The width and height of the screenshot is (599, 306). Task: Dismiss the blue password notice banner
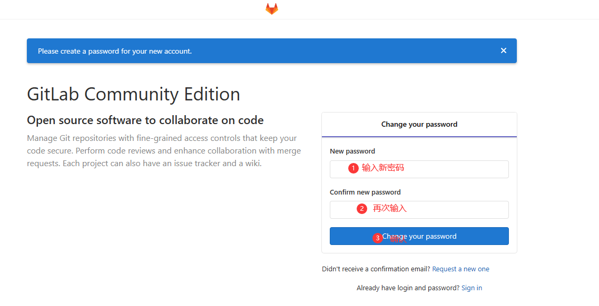[x=504, y=50]
